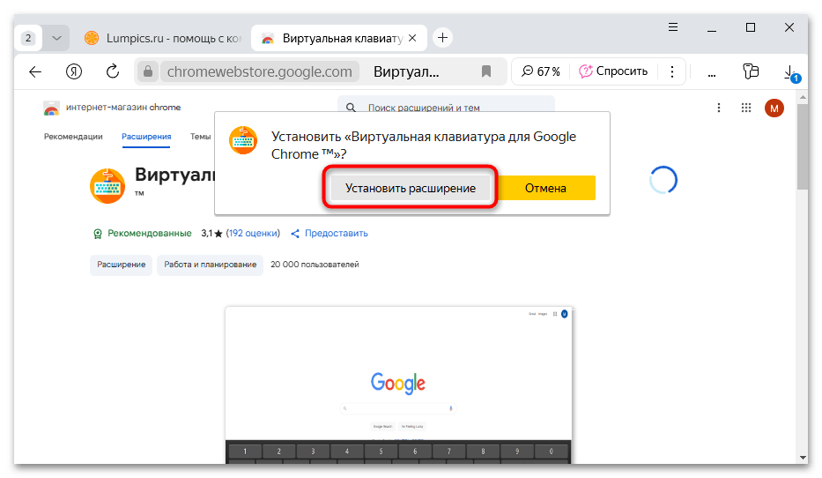
Task: Open the Yandex home page icon
Action: click(x=74, y=71)
